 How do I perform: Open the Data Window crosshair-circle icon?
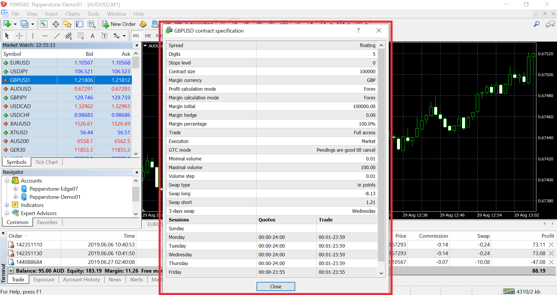tap(56, 24)
